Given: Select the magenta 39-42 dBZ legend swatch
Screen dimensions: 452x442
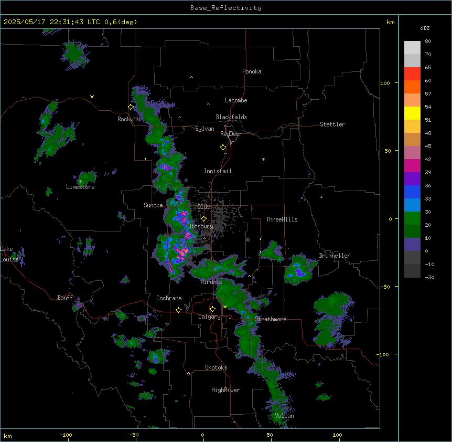Looking at the screenshot, I should pos(412,165).
